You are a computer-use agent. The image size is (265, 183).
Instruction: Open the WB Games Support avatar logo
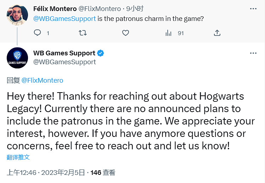pyautogui.click(x=17, y=57)
